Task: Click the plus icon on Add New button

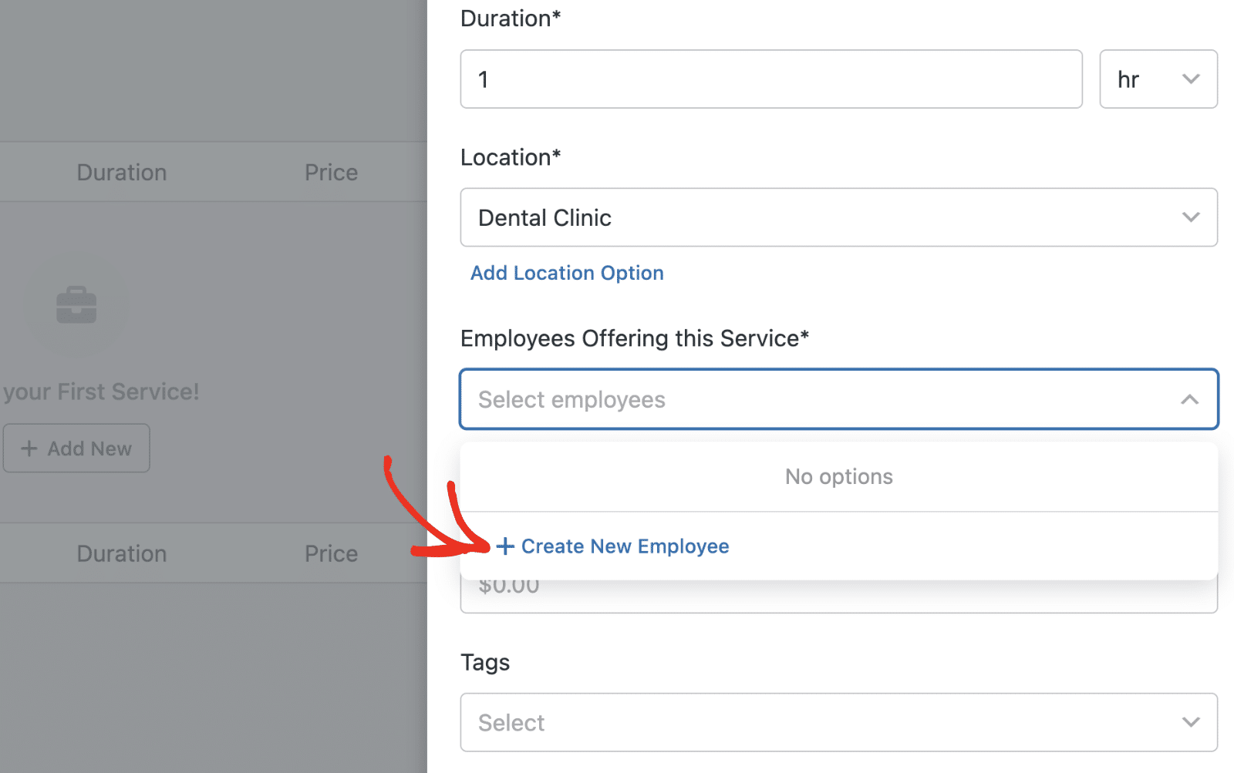Action: (x=29, y=448)
